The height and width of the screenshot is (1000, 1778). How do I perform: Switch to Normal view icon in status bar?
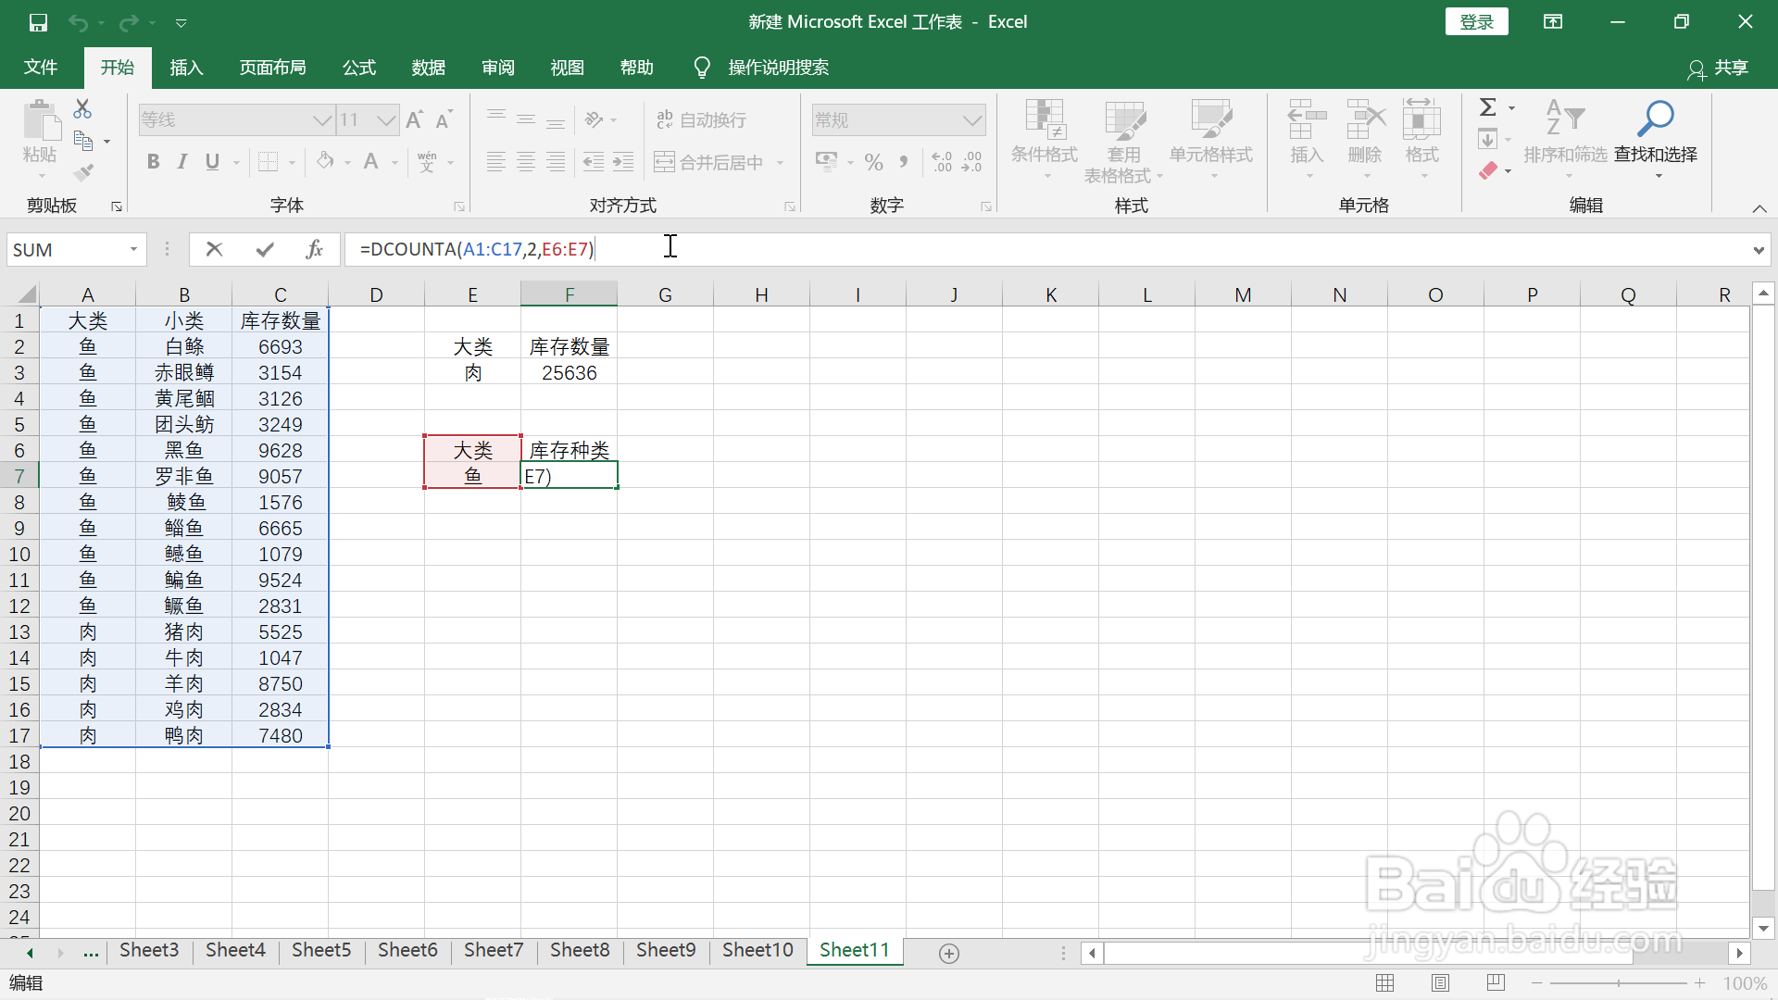click(1385, 983)
